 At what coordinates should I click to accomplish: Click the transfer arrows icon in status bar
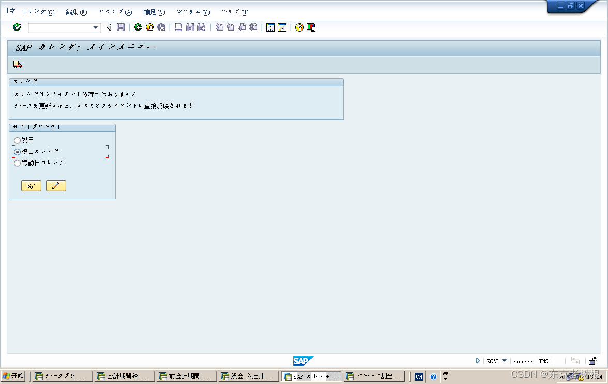pos(575,361)
